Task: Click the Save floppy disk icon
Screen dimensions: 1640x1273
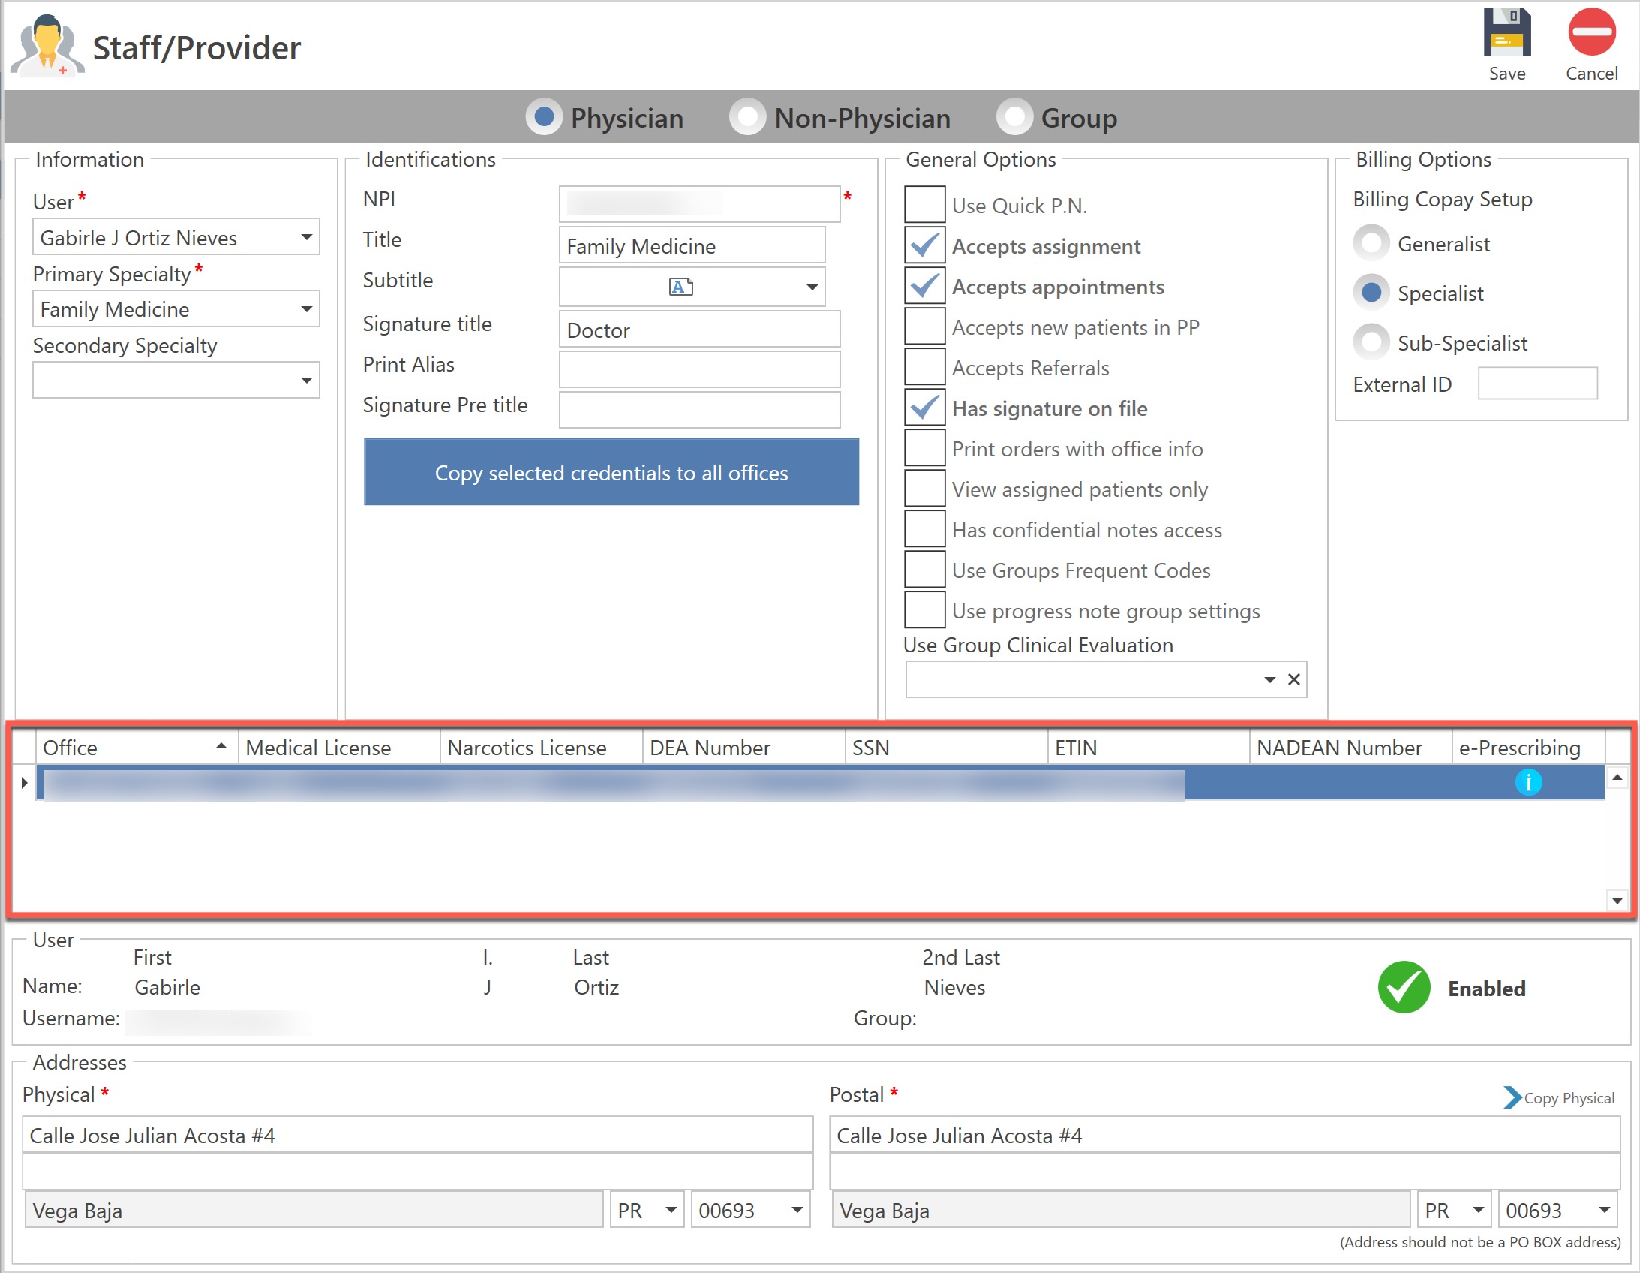Action: 1506,33
